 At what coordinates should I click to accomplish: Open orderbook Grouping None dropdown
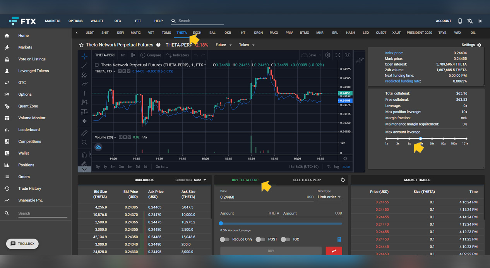[200, 180]
